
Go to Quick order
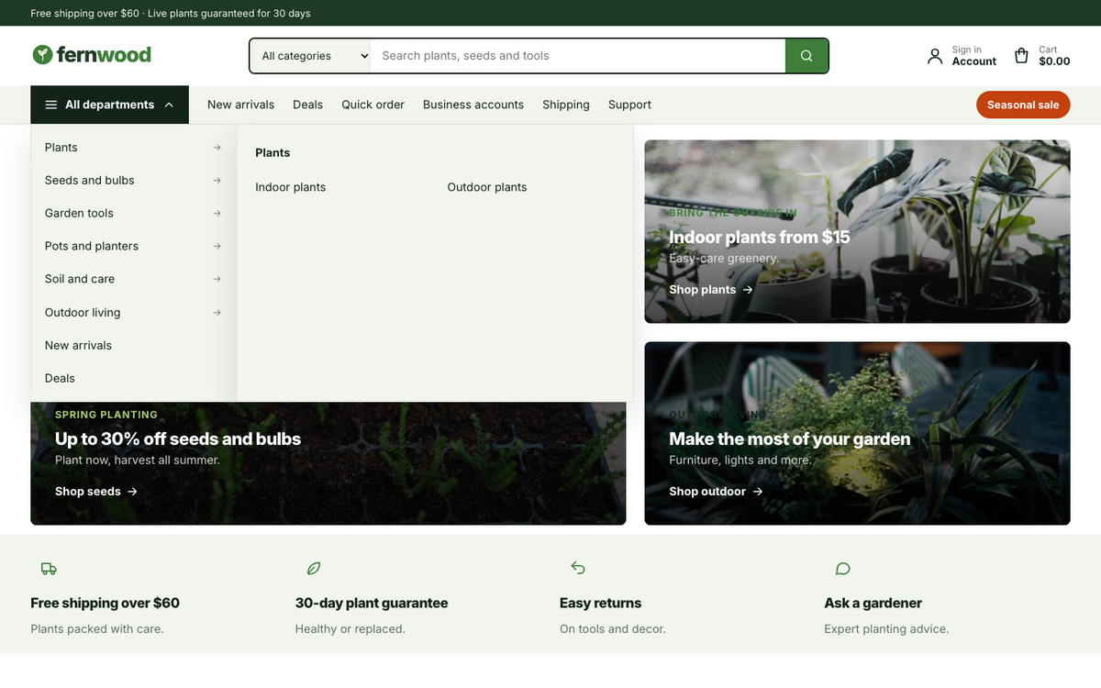click(x=373, y=105)
